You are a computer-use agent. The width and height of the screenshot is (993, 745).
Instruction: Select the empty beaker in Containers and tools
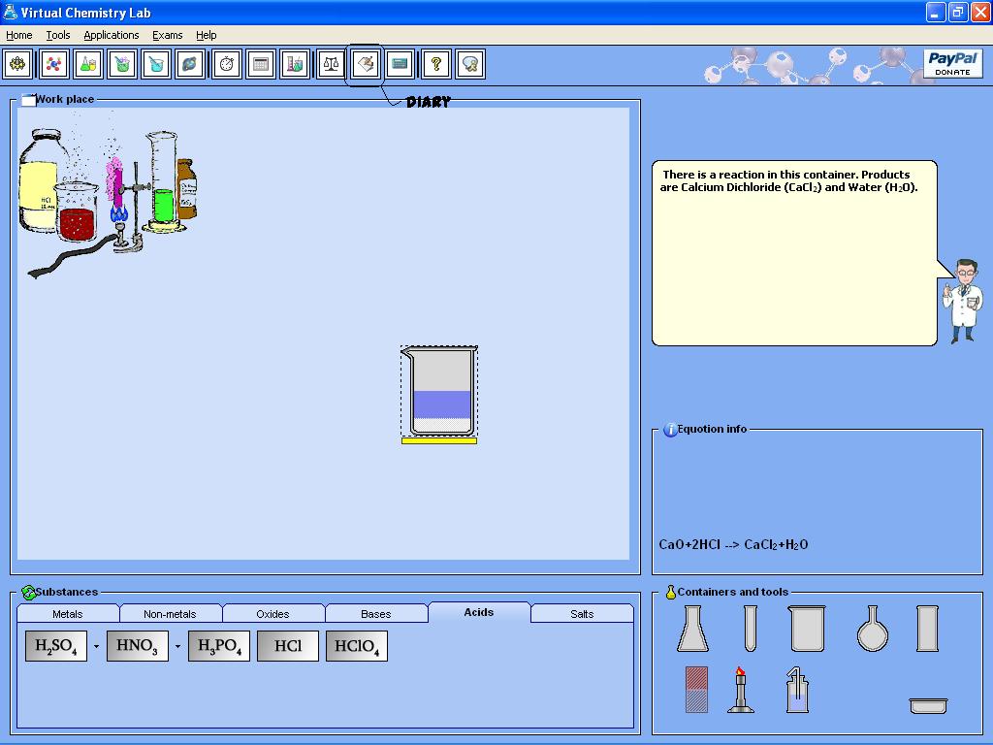tap(807, 629)
